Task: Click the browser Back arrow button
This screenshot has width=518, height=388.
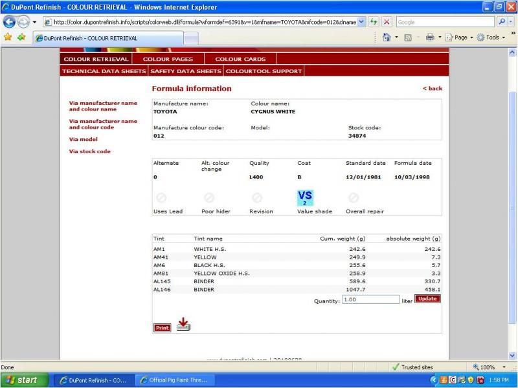Action: tap(9, 22)
